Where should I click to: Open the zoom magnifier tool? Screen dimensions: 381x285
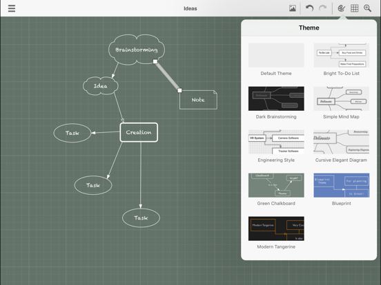point(367,8)
